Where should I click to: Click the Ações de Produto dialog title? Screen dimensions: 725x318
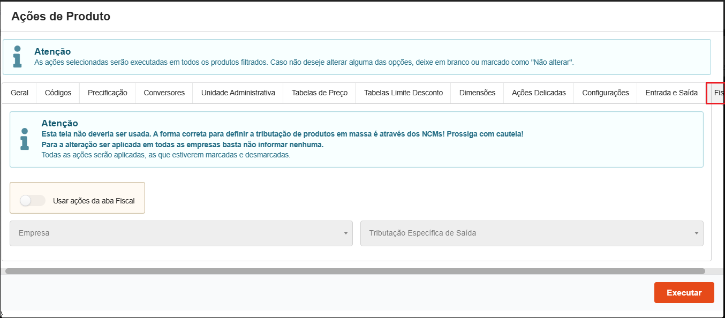tap(61, 17)
